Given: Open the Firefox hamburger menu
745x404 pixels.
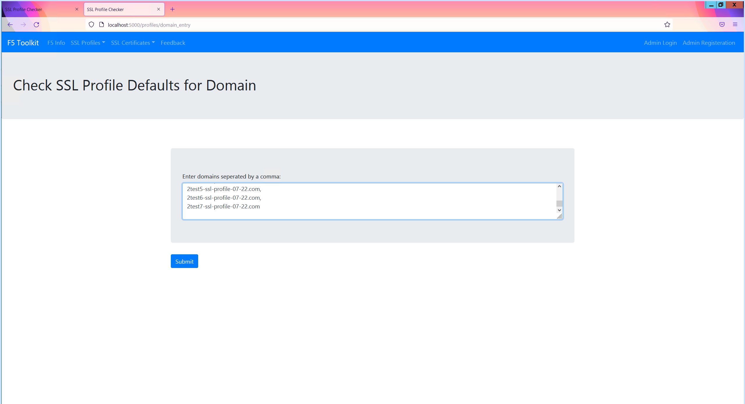Looking at the screenshot, I should pyautogui.click(x=735, y=25).
